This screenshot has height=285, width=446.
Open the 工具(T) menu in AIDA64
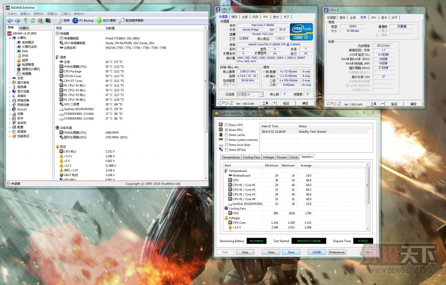pos(66,13)
